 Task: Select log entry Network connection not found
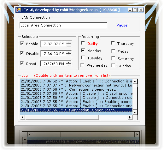[x=76, y=85]
